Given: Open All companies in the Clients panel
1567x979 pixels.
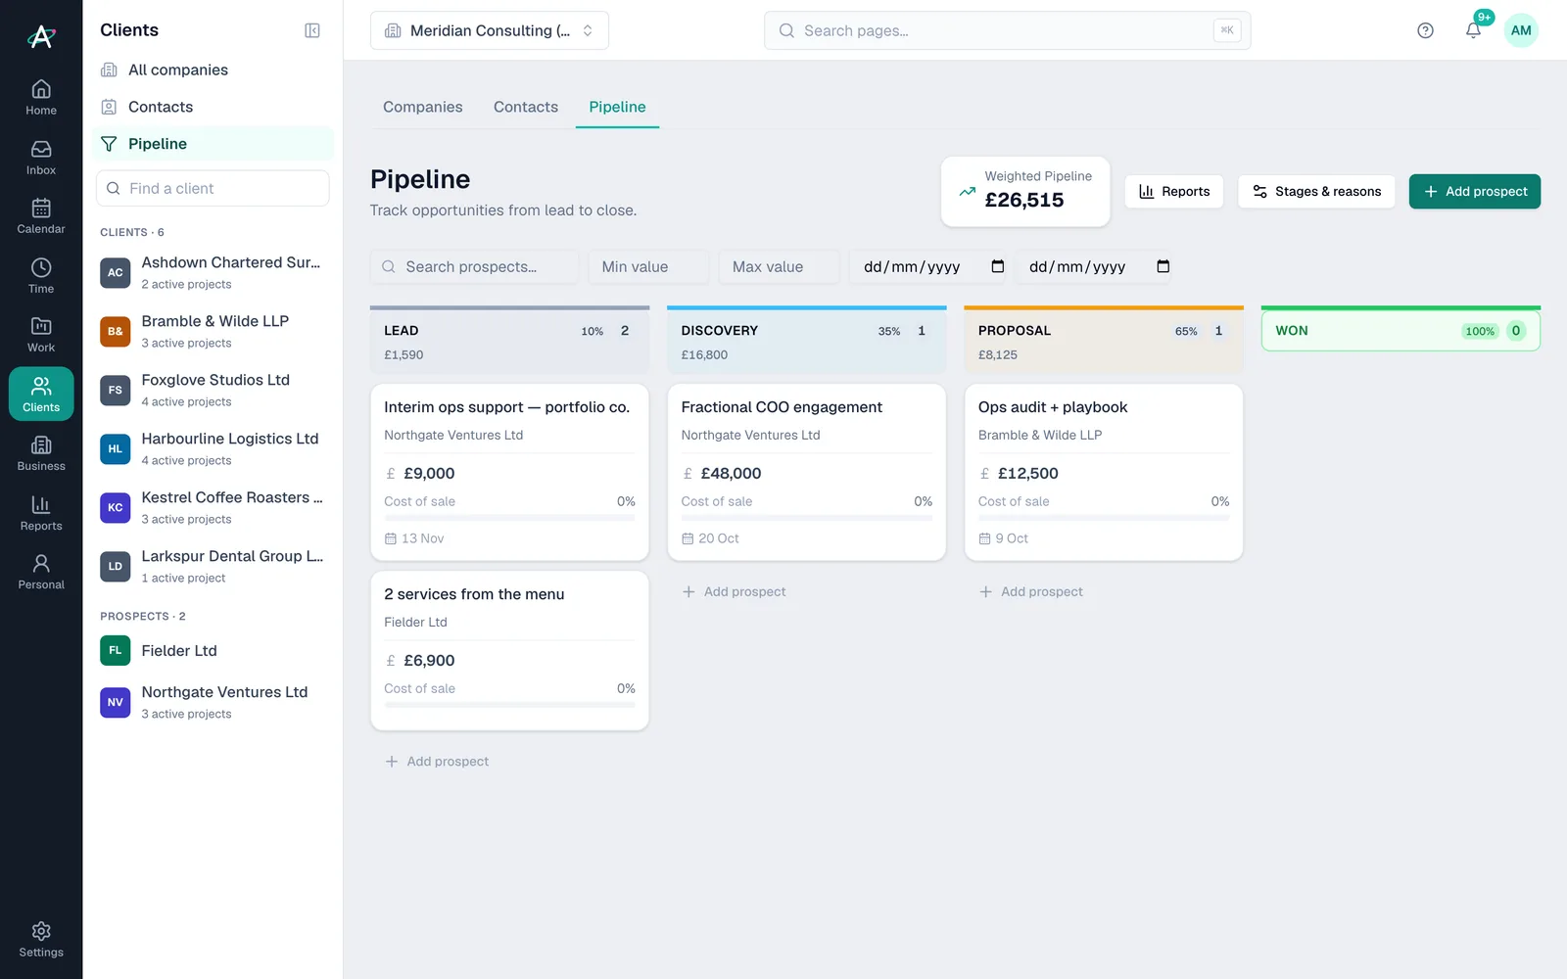Looking at the screenshot, I should [x=213, y=70].
